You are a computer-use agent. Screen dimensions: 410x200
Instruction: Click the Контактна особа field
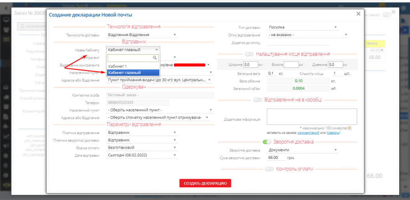click(160, 95)
